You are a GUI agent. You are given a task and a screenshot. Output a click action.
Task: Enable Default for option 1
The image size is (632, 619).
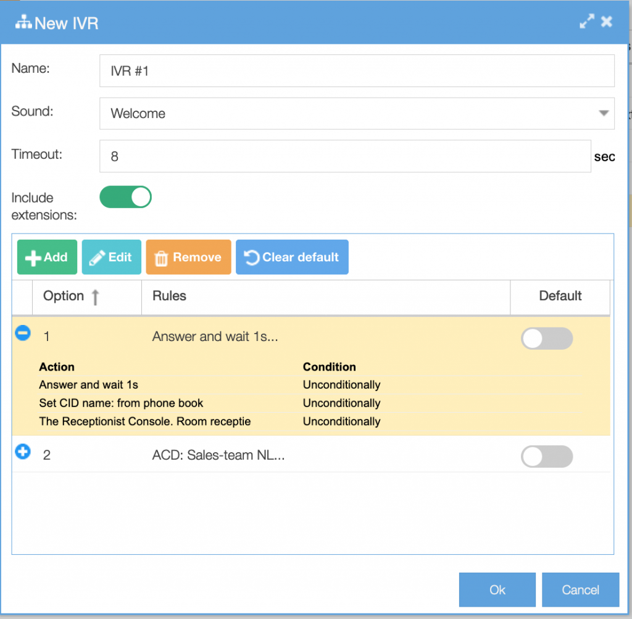point(546,339)
